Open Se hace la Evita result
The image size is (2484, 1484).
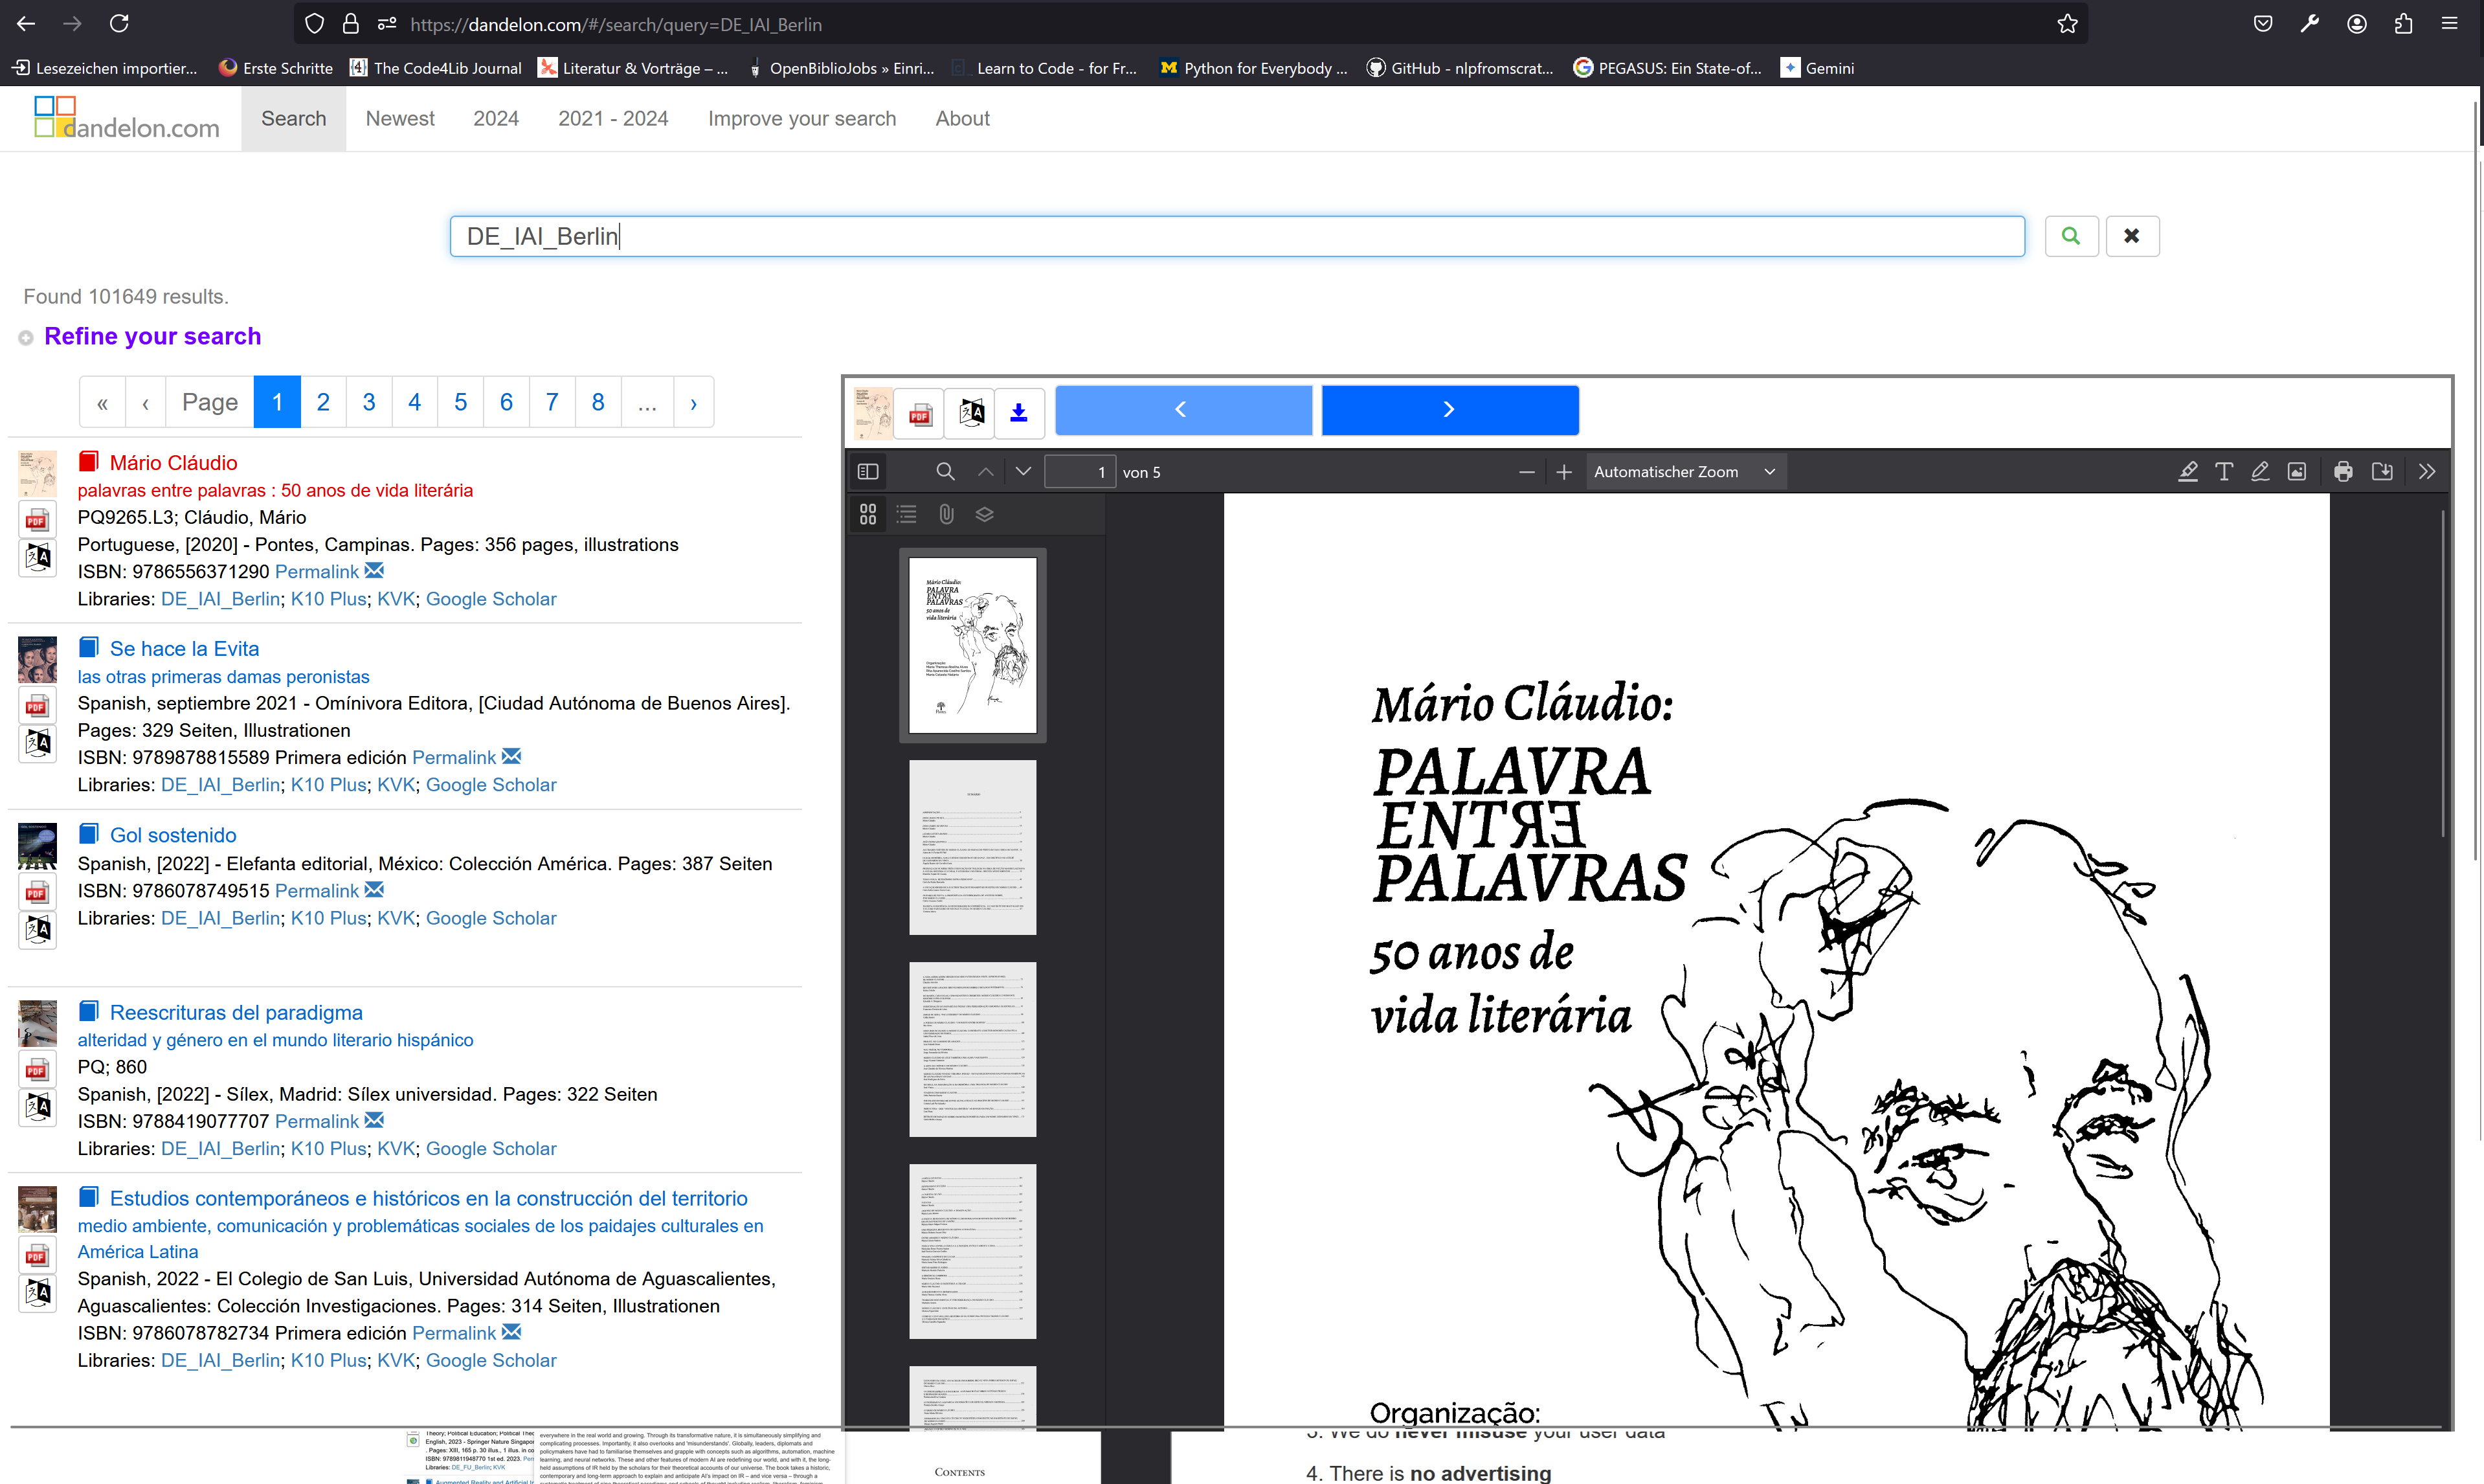(184, 648)
